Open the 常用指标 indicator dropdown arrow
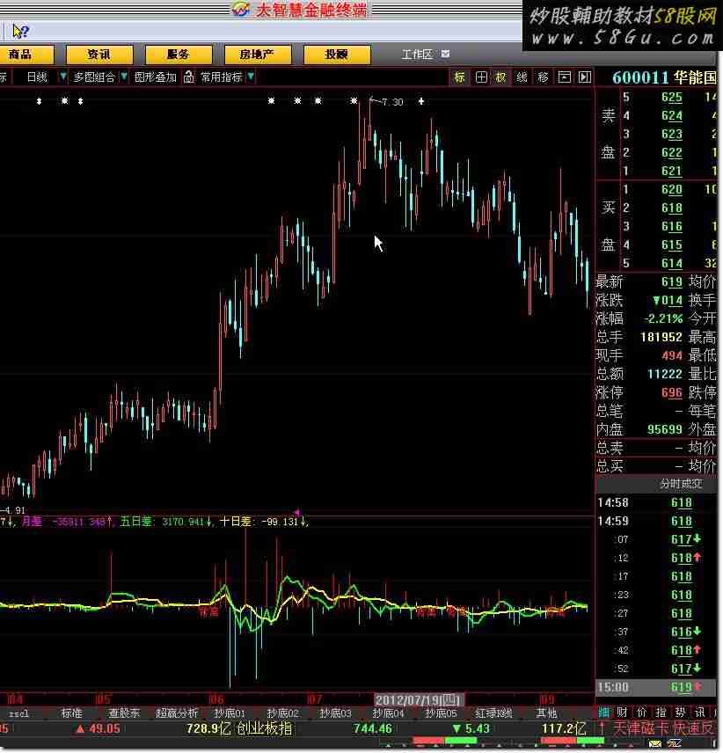This screenshot has height=753, width=723. (252, 77)
